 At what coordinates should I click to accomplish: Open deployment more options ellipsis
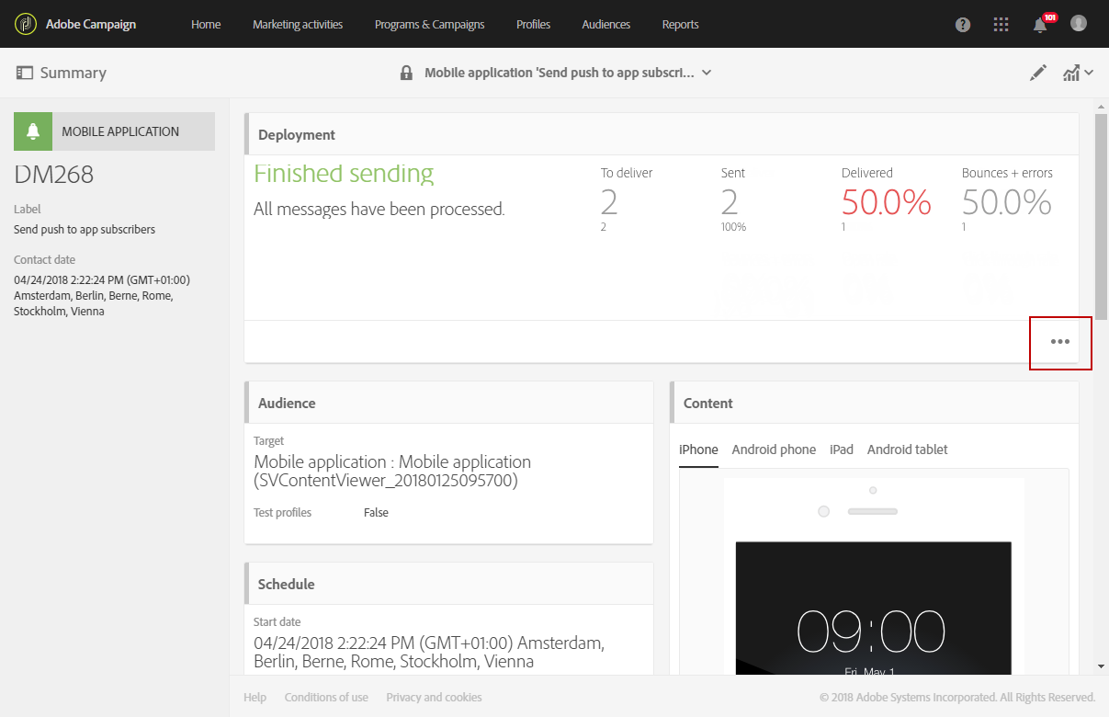coord(1060,342)
